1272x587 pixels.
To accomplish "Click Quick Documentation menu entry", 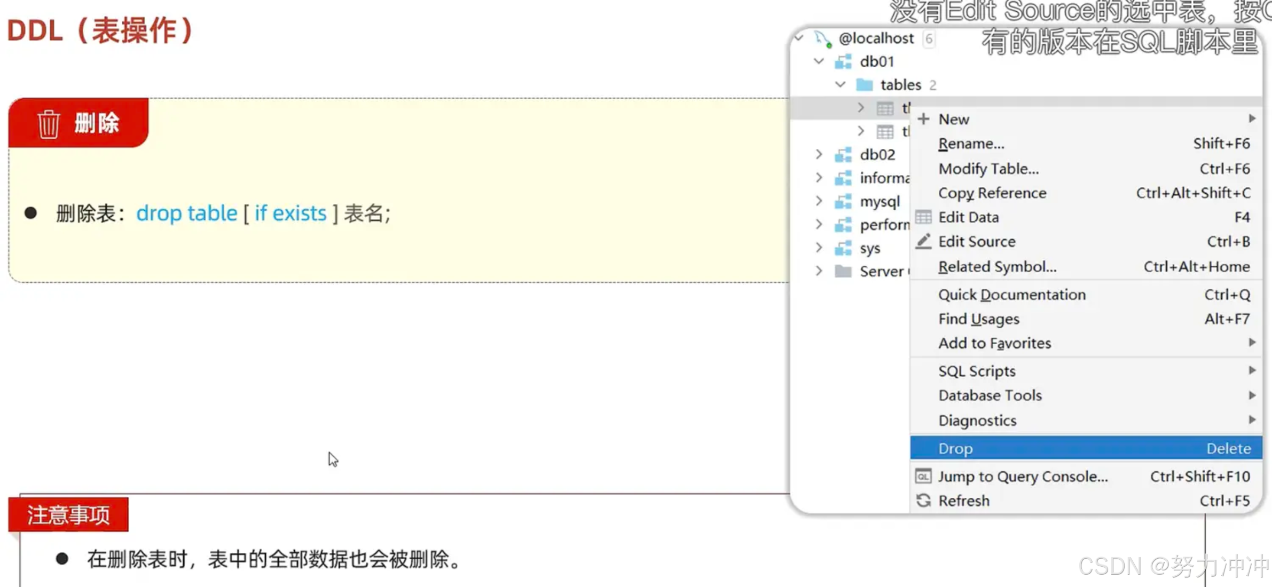I will [1011, 295].
